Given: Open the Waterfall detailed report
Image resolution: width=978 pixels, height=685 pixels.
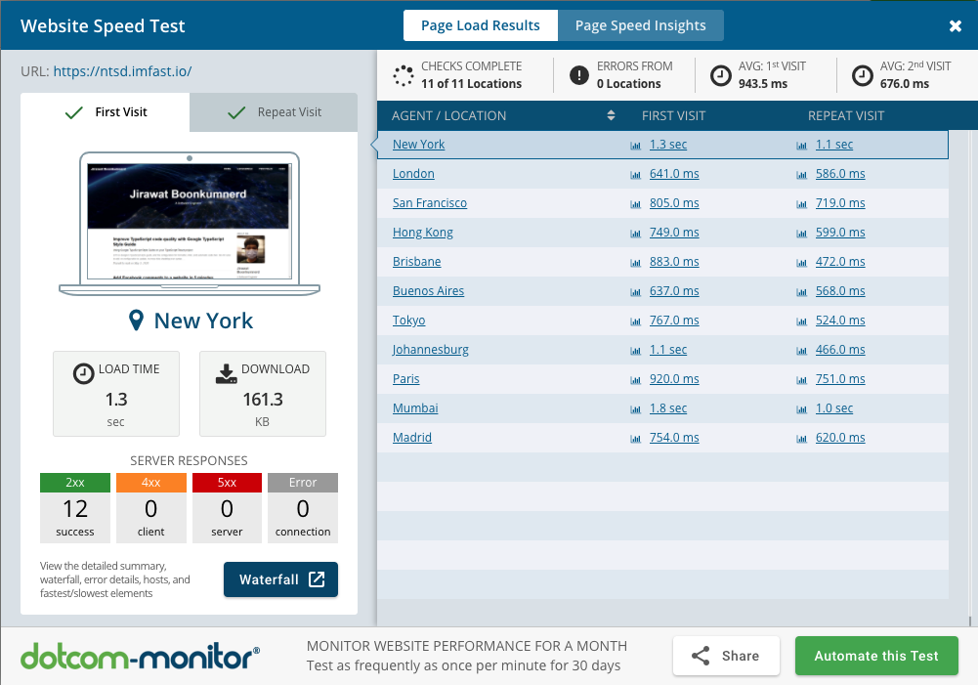Looking at the screenshot, I should pyautogui.click(x=280, y=579).
